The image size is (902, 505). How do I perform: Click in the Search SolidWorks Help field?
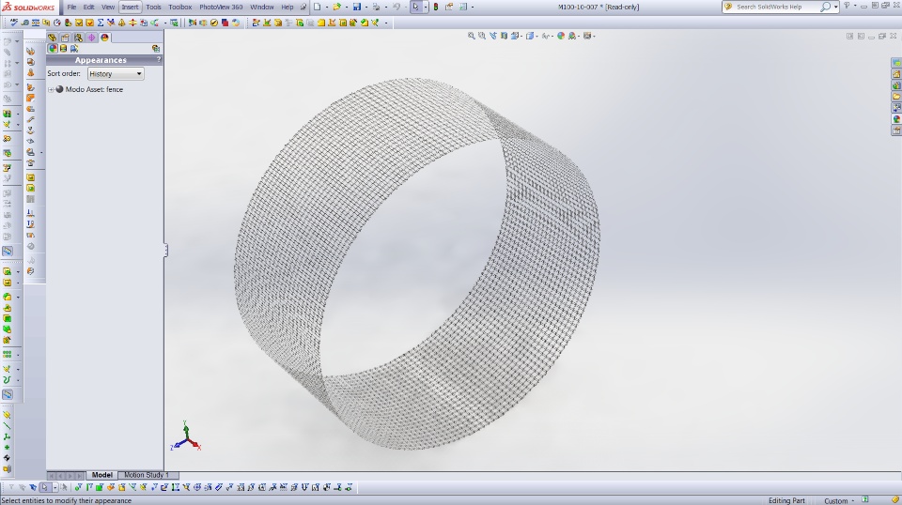(x=770, y=7)
